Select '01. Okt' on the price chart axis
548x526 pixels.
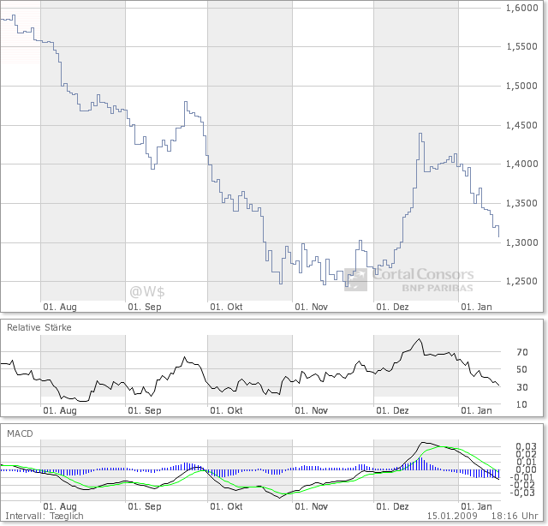pyautogui.click(x=226, y=307)
